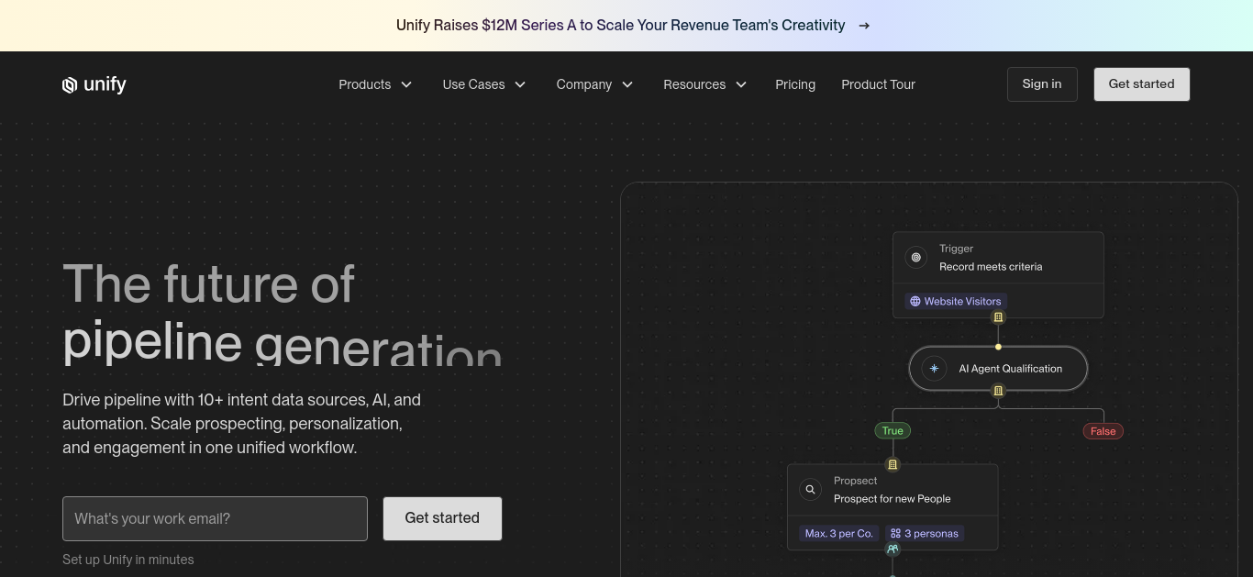The image size is (1253, 577).
Task: Click the yellow building icon under the Trigger card
Action: 998,317
